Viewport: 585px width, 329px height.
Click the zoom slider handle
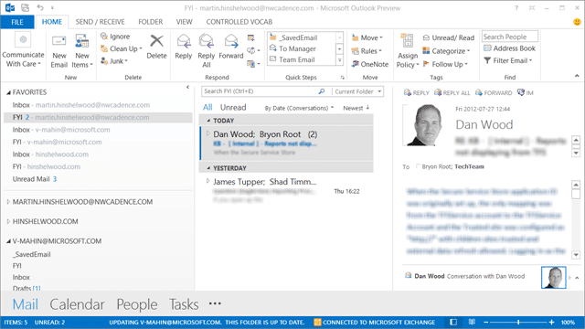tap(518, 322)
